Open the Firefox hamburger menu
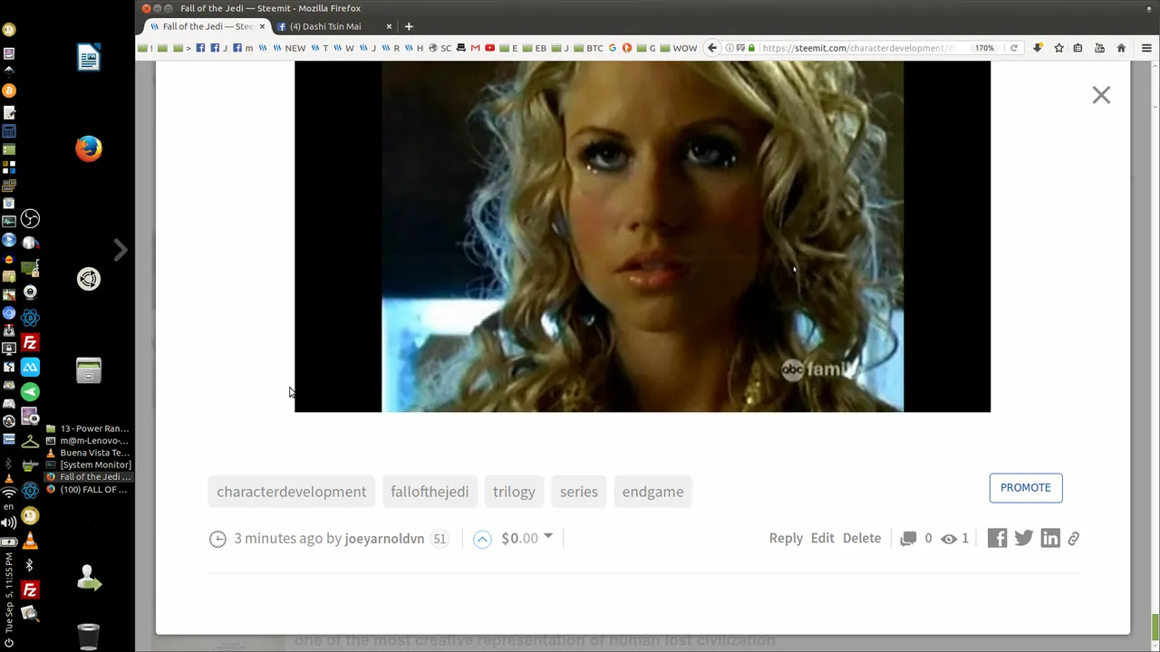 coord(1146,48)
